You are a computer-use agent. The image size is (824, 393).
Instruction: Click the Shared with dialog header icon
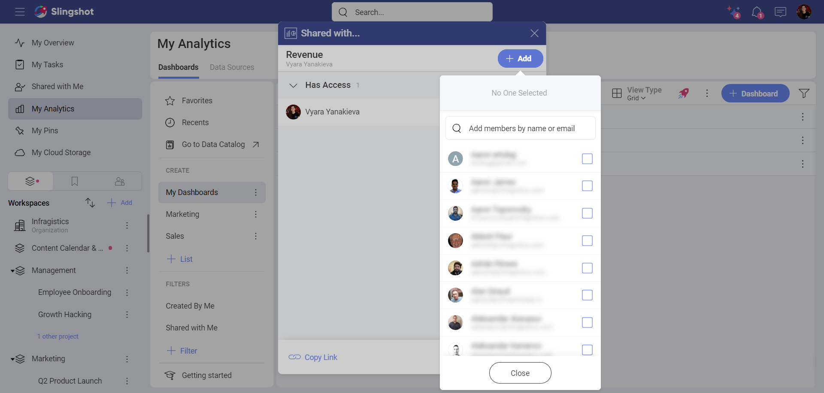pos(291,33)
